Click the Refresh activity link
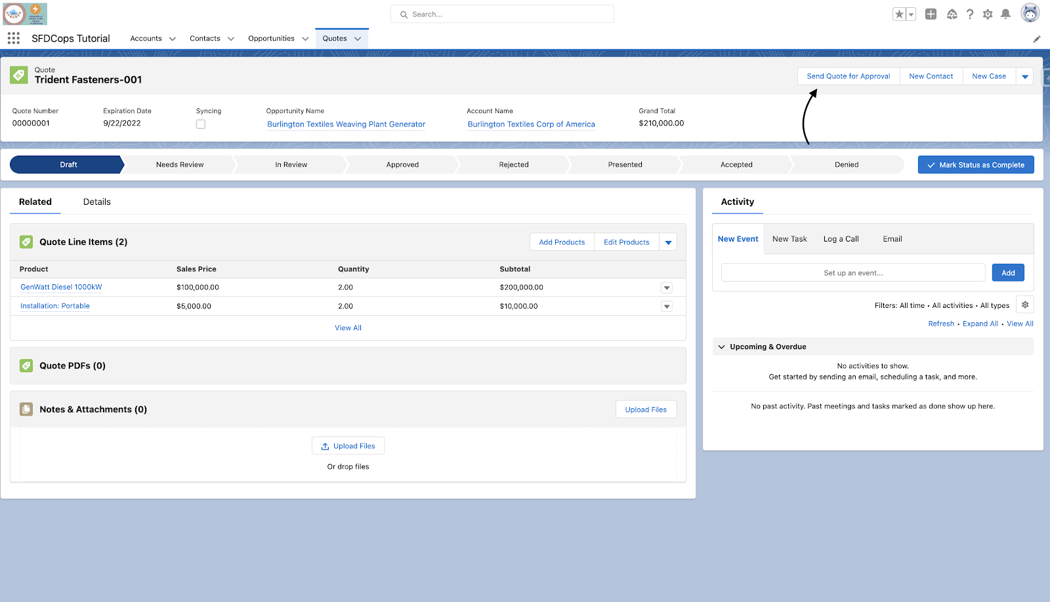This screenshot has width=1050, height=602. pyautogui.click(x=941, y=324)
